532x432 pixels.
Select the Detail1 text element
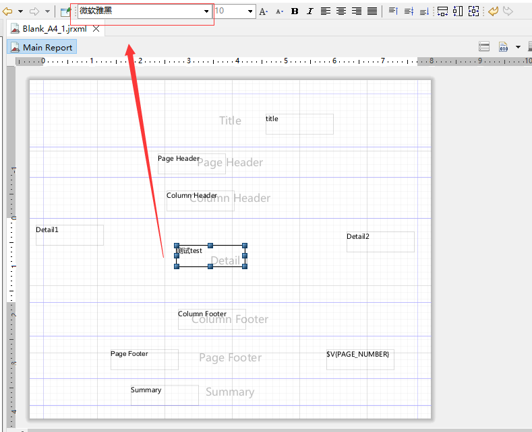[x=69, y=235]
